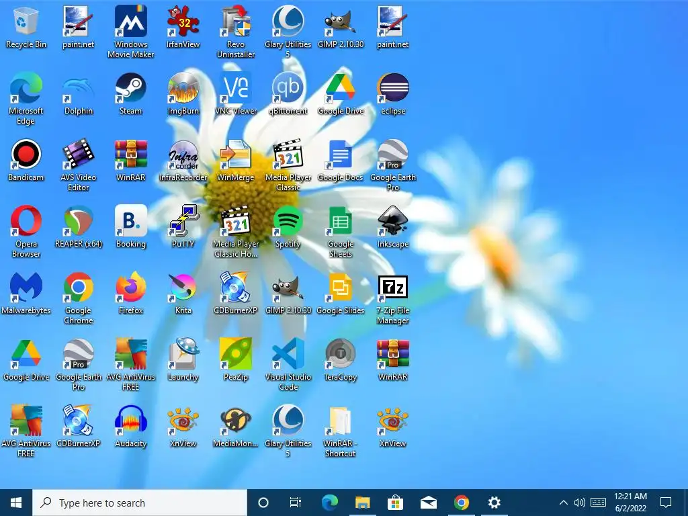The height and width of the screenshot is (516, 688).
Task: Select the eclipse IDE shortcut
Action: point(392,94)
